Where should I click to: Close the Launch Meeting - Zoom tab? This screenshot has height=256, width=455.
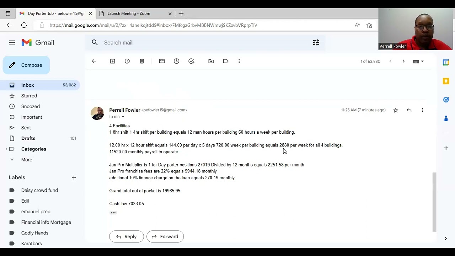170,14
